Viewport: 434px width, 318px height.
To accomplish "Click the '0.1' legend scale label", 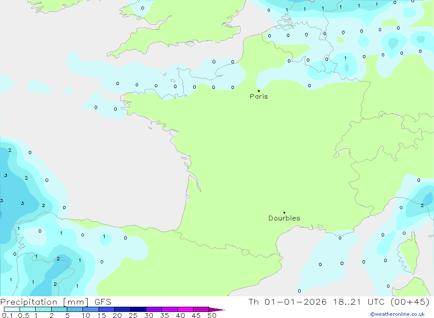I will tap(7, 315).
